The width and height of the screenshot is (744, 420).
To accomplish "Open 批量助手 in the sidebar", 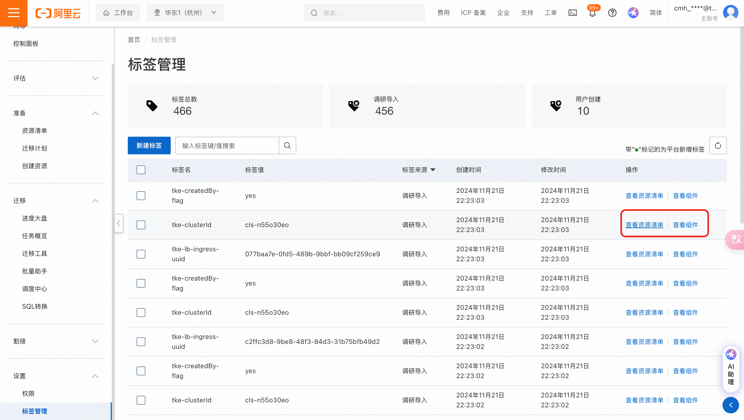I will tap(35, 271).
